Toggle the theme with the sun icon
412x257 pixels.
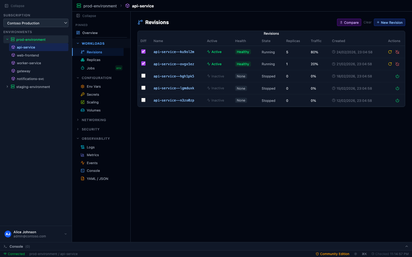pyautogui.click(x=355, y=254)
